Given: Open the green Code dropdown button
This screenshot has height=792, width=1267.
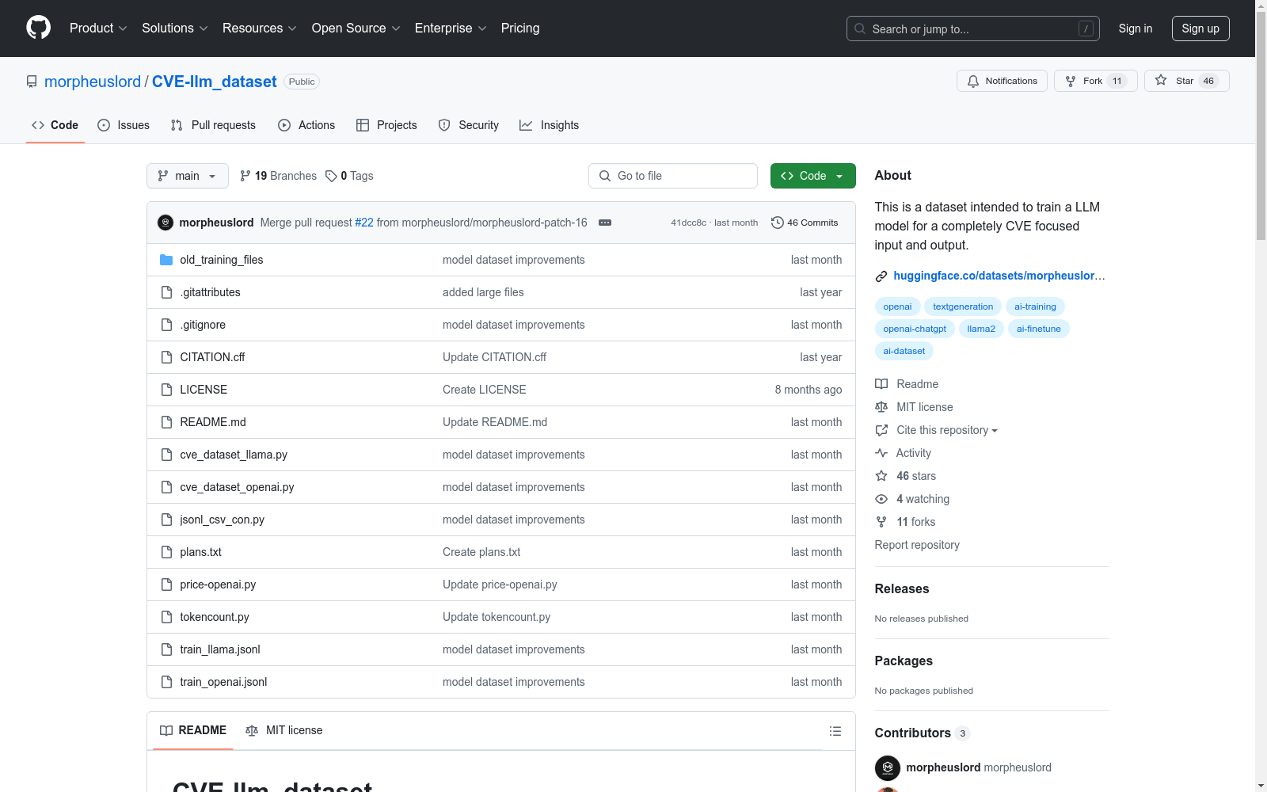Looking at the screenshot, I should pos(813,176).
